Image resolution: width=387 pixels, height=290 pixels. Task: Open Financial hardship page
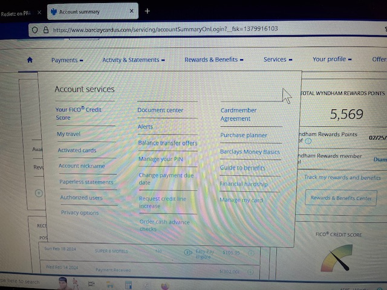(x=244, y=184)
